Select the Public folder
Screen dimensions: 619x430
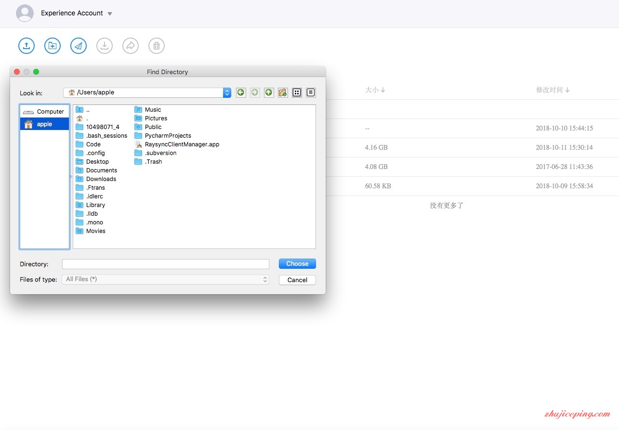click(148, 127)
